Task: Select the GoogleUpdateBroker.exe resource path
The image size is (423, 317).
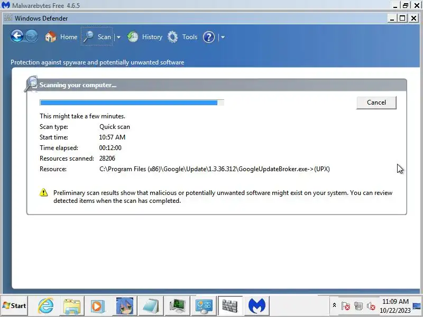Action: click(215, 169)
